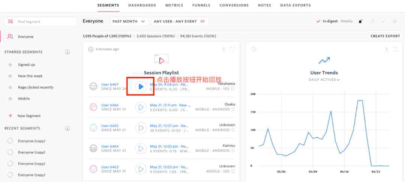Switch to the Dashboards tab
This screenshot has width=405, height=182.
[142, 5]
